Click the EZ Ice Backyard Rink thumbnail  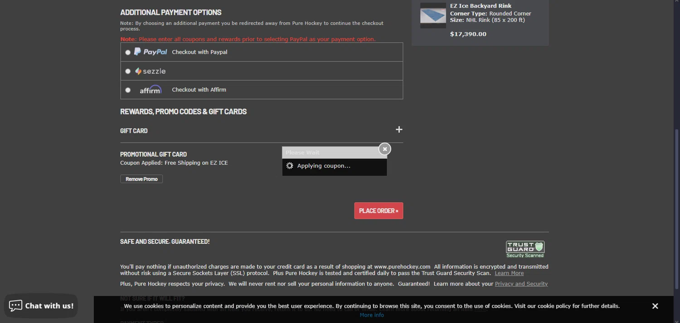click(x=433, y=15)
